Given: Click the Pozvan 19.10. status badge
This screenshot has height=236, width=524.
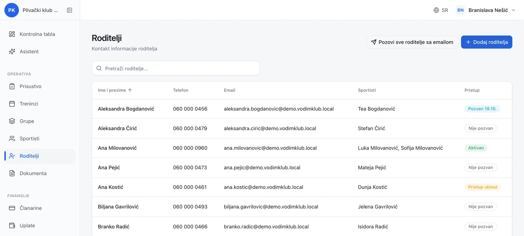Looking at the screenshot, I should [x=482, y=109].
